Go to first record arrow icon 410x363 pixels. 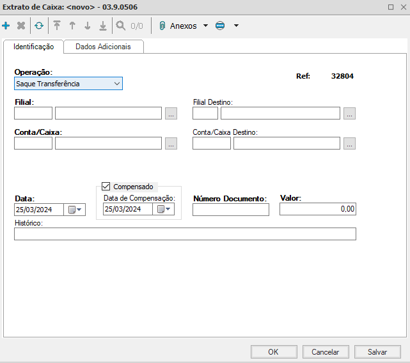[x=57, y=26]
